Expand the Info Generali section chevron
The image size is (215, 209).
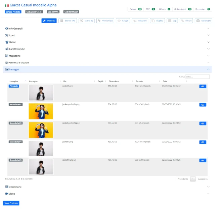pos(208,29)
